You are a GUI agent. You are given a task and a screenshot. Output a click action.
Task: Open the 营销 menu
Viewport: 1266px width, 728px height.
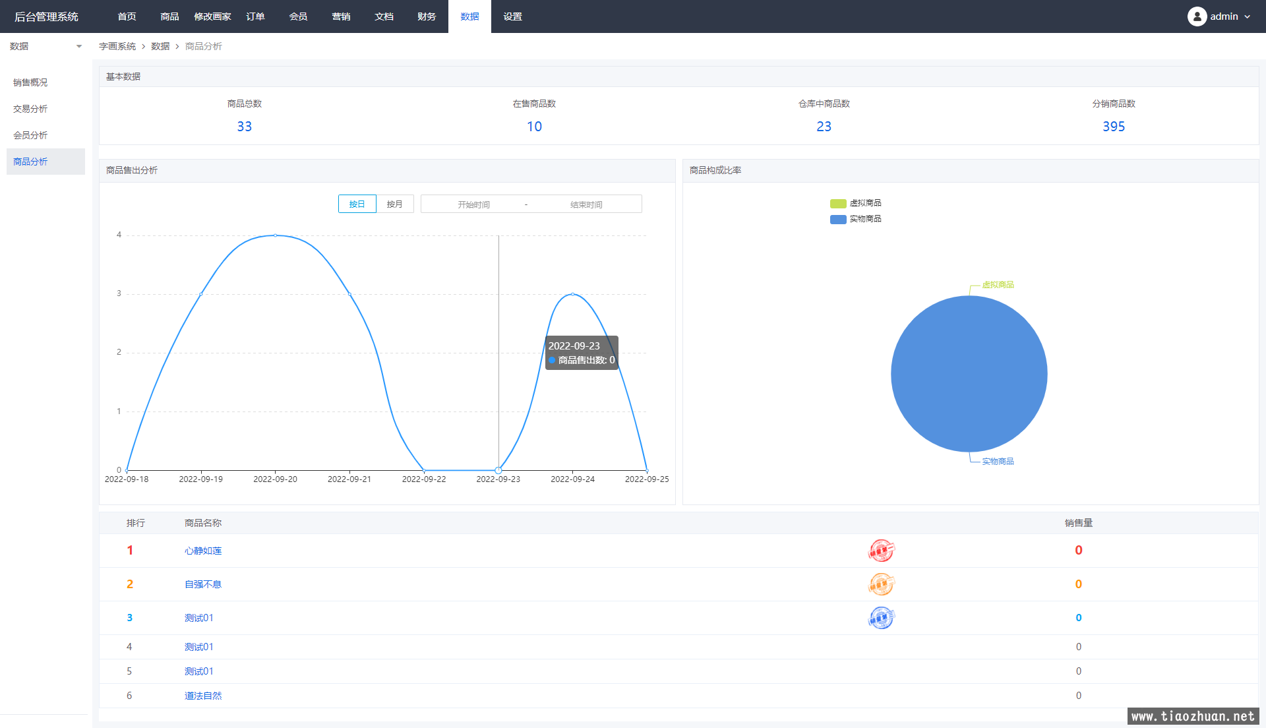point(341,16)
